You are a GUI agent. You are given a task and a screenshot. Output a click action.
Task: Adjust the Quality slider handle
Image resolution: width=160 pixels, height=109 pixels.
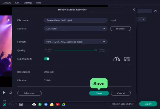pos(96,50)
